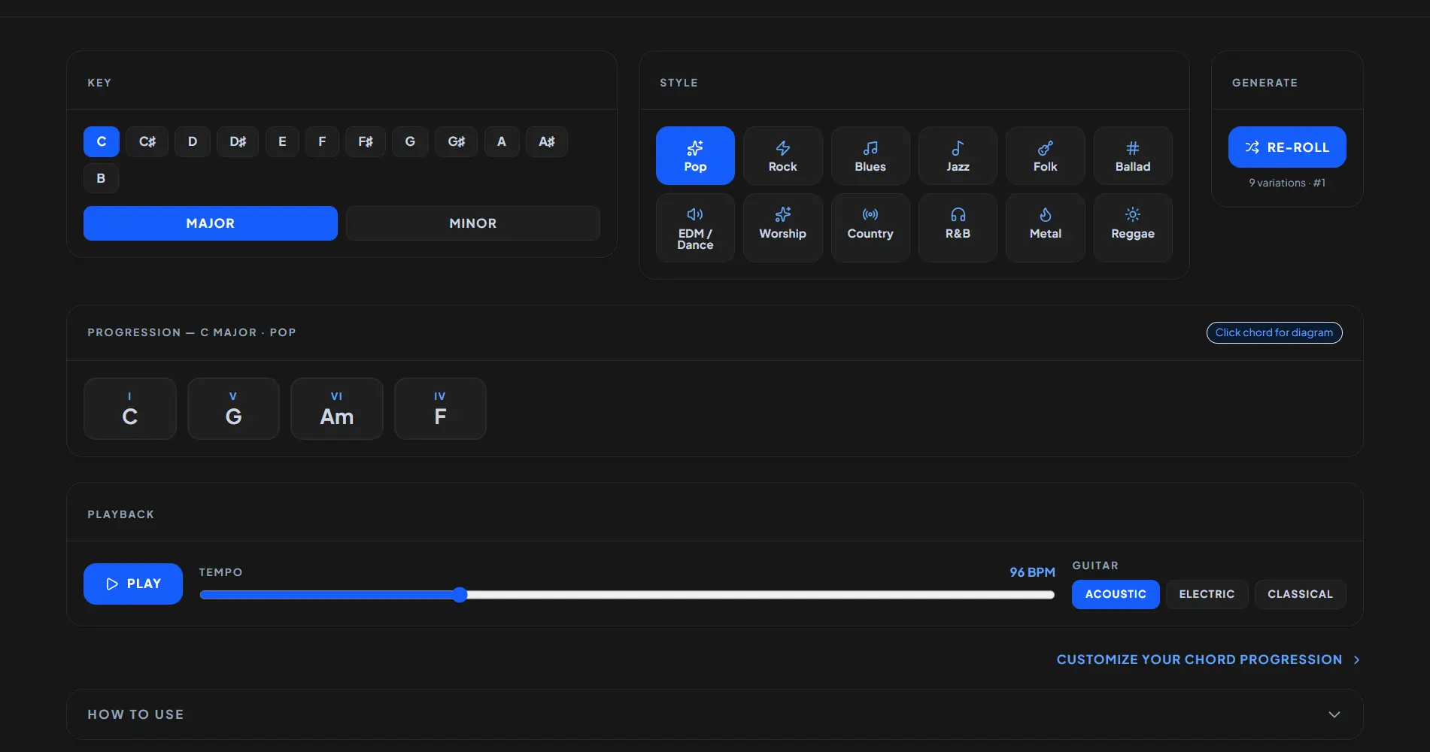Click the tempo slider's right white track
Viewport: 1430px width, 752px height.
pos(760,595)
